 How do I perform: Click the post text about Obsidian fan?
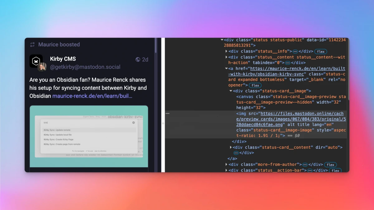(x=88, y=88)
